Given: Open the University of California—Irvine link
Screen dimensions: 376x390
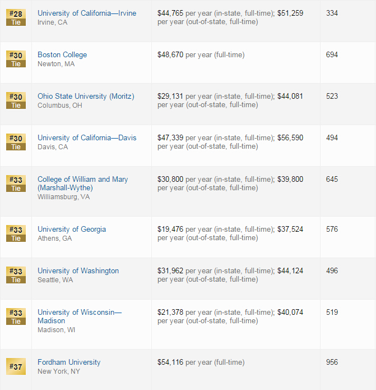Looking at the screenshot, I should click(x=87, y=13).
